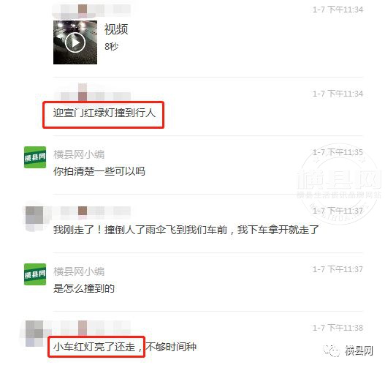Click the 横县网小编 name above 是怎么撞到的
Screen dimensions: 385x368
tap(79, 271)
